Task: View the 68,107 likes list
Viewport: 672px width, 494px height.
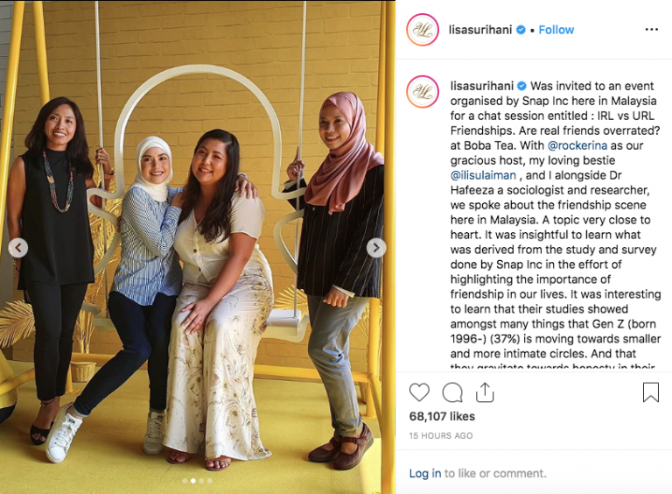Action: [x=442, y=416]
